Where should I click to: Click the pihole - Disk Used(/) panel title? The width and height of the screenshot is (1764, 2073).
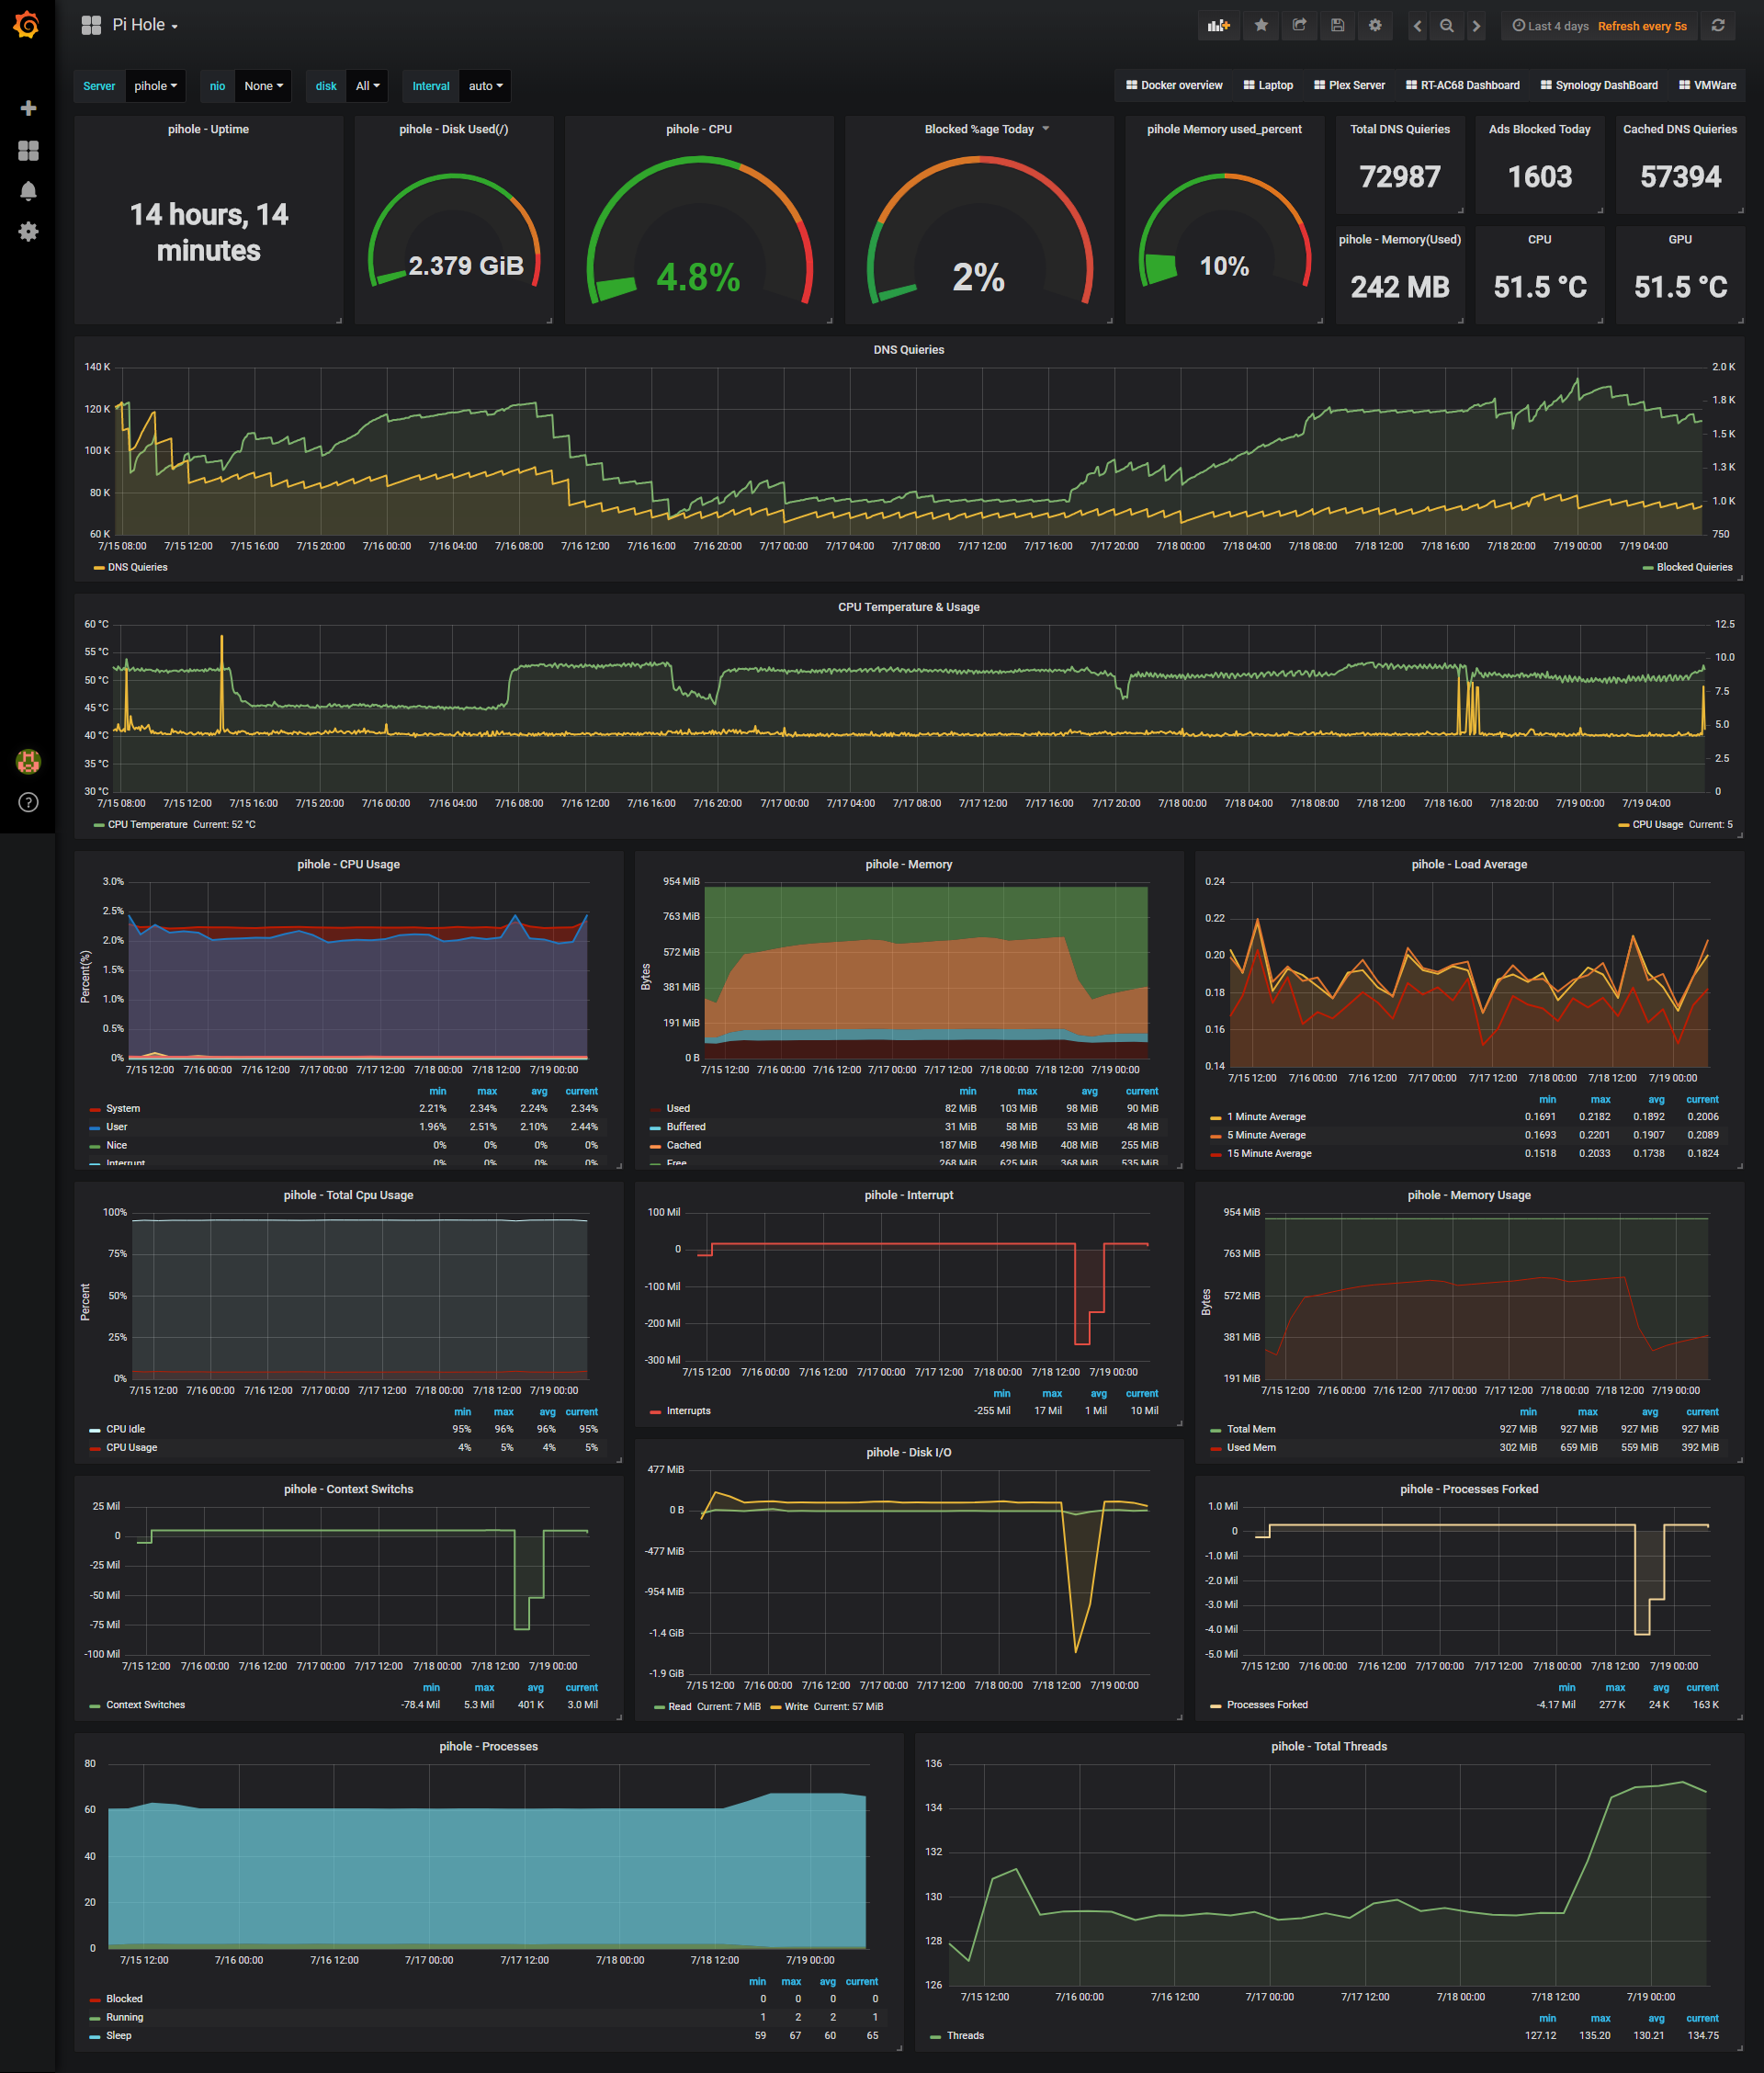pos(453,129)
